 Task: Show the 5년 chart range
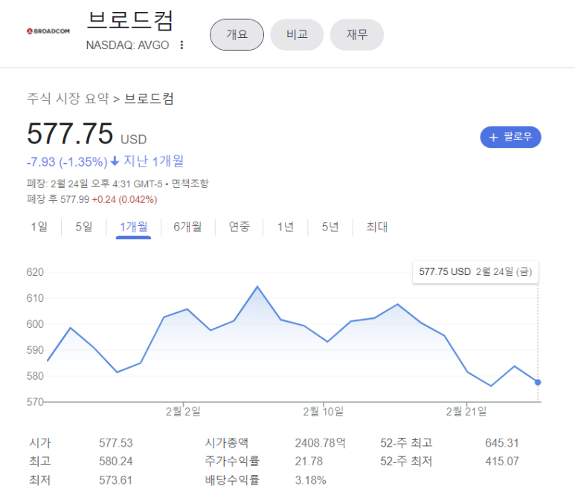click(x=330, y=227)
